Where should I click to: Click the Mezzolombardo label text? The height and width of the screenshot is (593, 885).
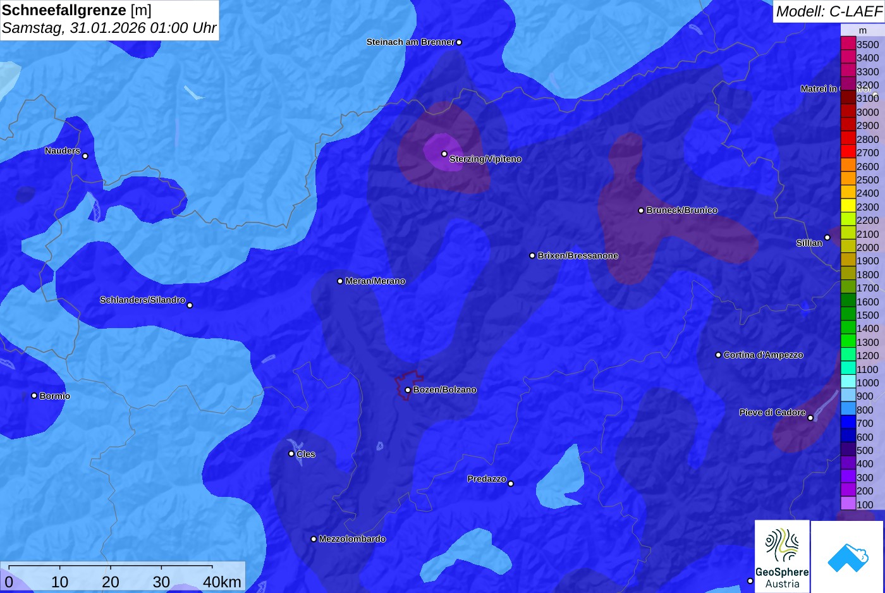(352, 539)
